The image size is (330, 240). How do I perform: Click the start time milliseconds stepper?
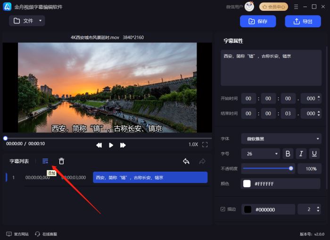click(x=319, y=99)
